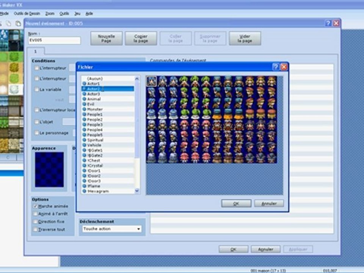Click the file list scroll-down arrow
This screenshot has height=273, width=364.
(x=137, y=191)
